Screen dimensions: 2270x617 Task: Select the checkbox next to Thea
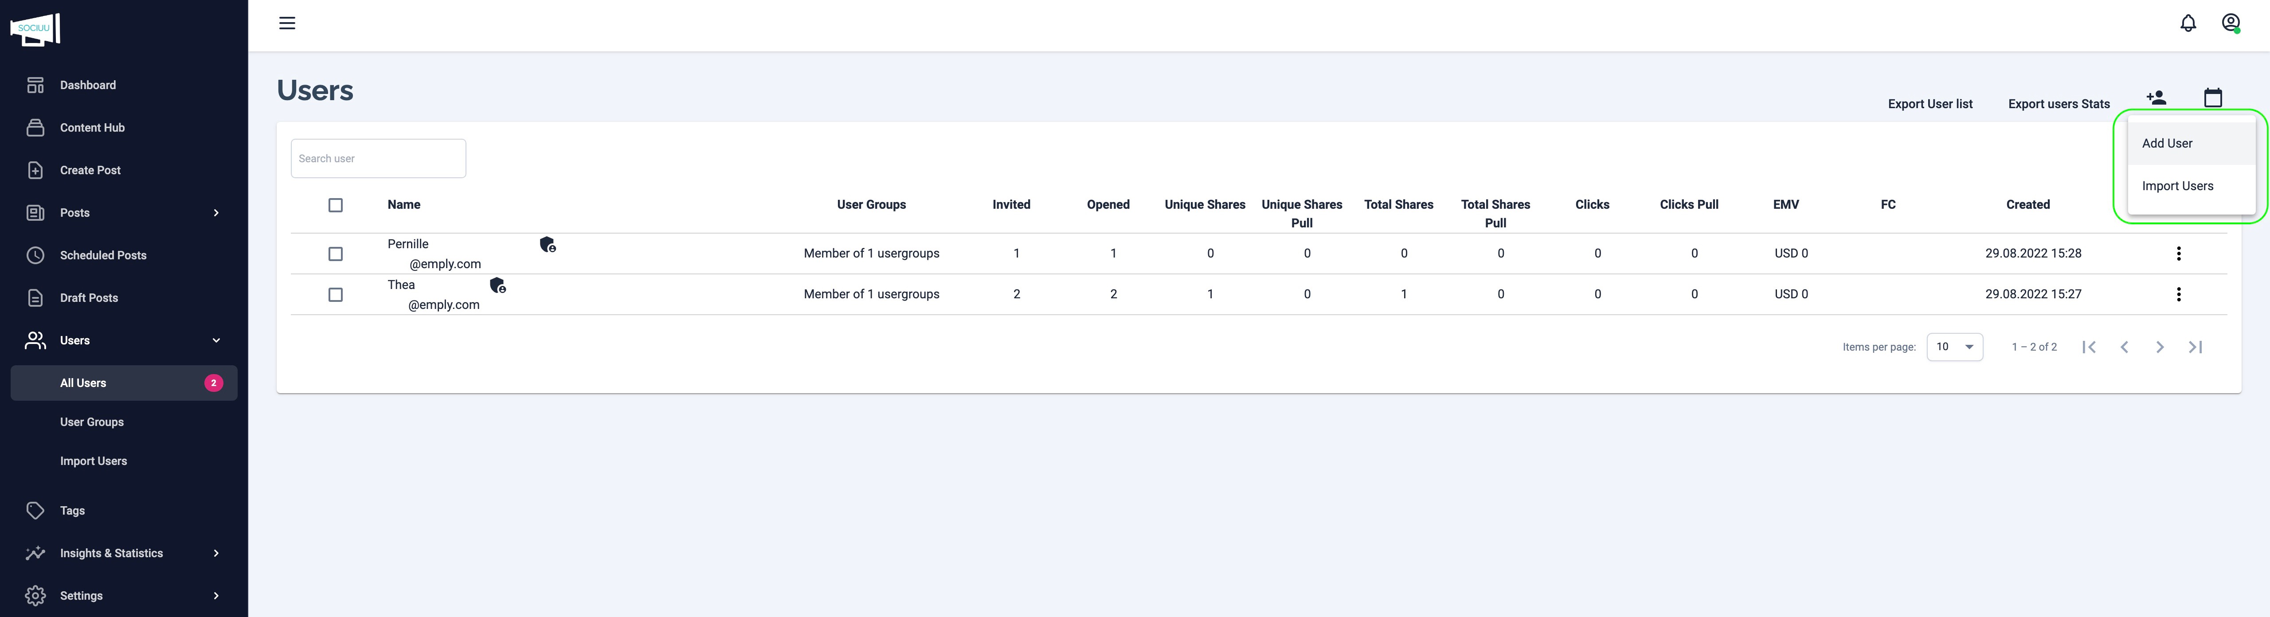click(336, 295)
